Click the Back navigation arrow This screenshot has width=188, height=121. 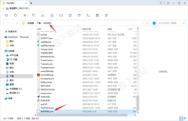[x=4, y=23]
